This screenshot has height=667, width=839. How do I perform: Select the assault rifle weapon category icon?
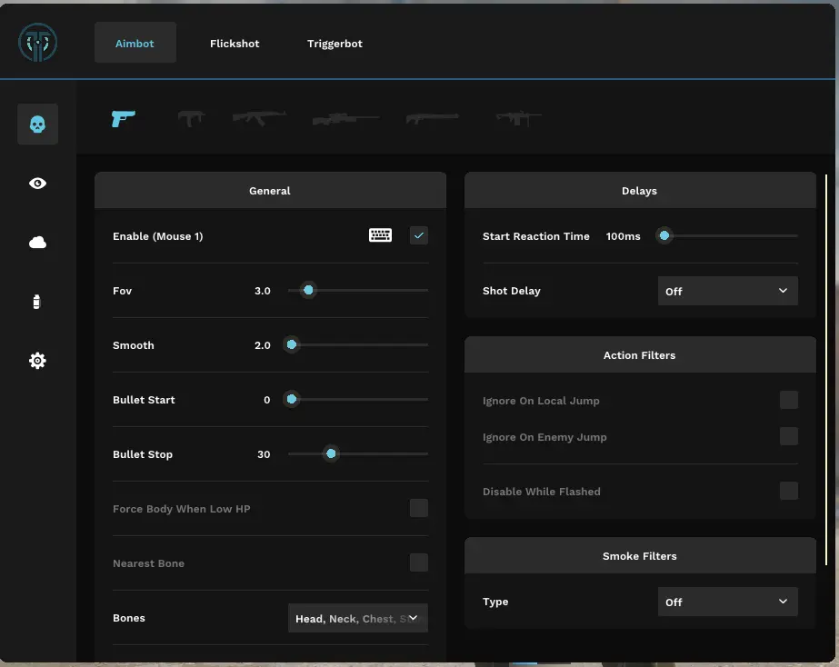tap(259, 117)
